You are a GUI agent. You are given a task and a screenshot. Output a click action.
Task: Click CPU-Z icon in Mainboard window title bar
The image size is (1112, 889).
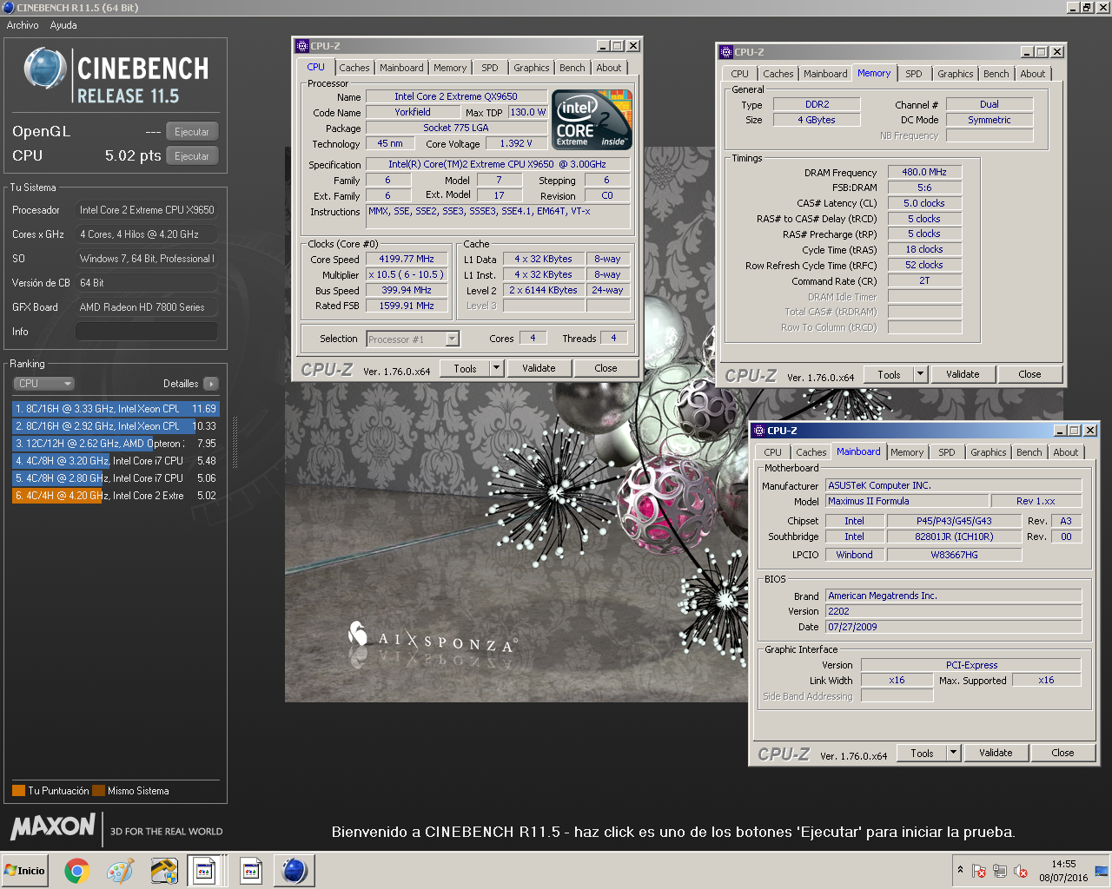pyautogui.click(x=759, y=431)
